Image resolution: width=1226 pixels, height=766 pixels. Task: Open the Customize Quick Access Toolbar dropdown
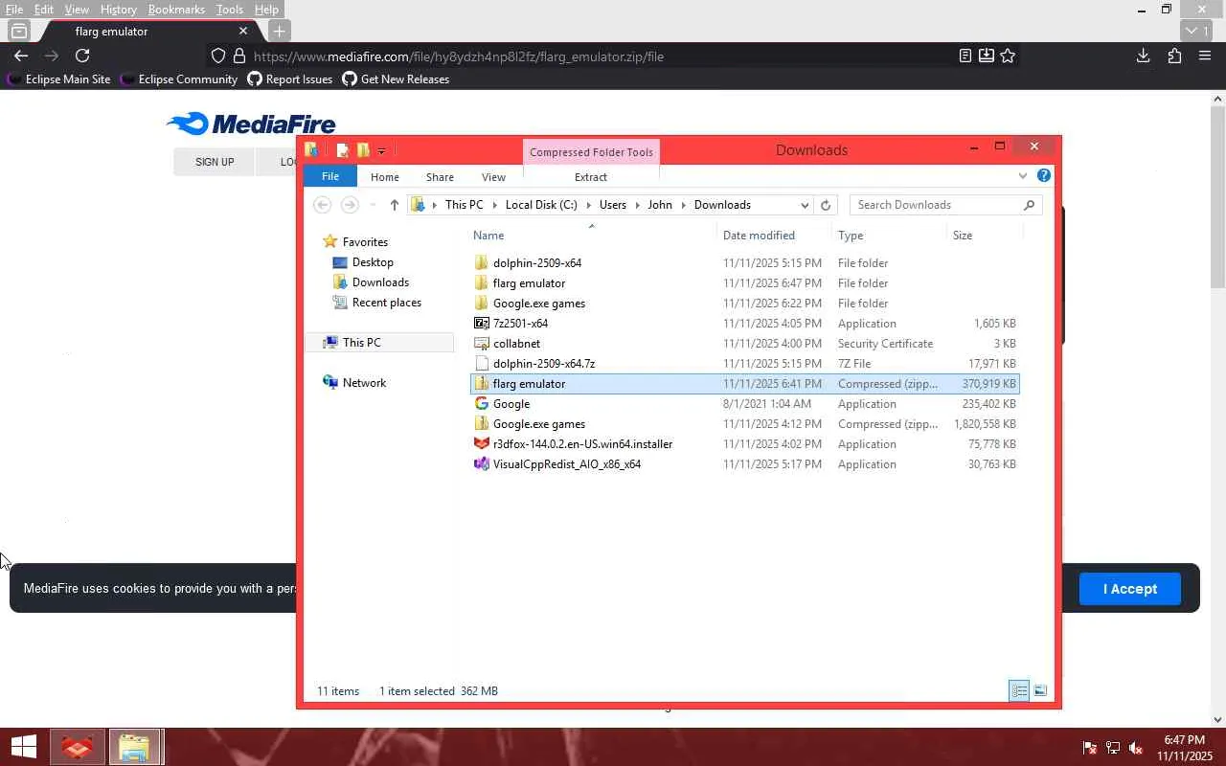coord(381,150)
